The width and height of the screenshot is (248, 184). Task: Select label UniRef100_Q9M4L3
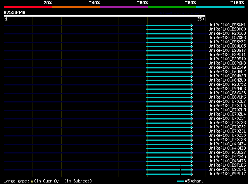(227, 89)
